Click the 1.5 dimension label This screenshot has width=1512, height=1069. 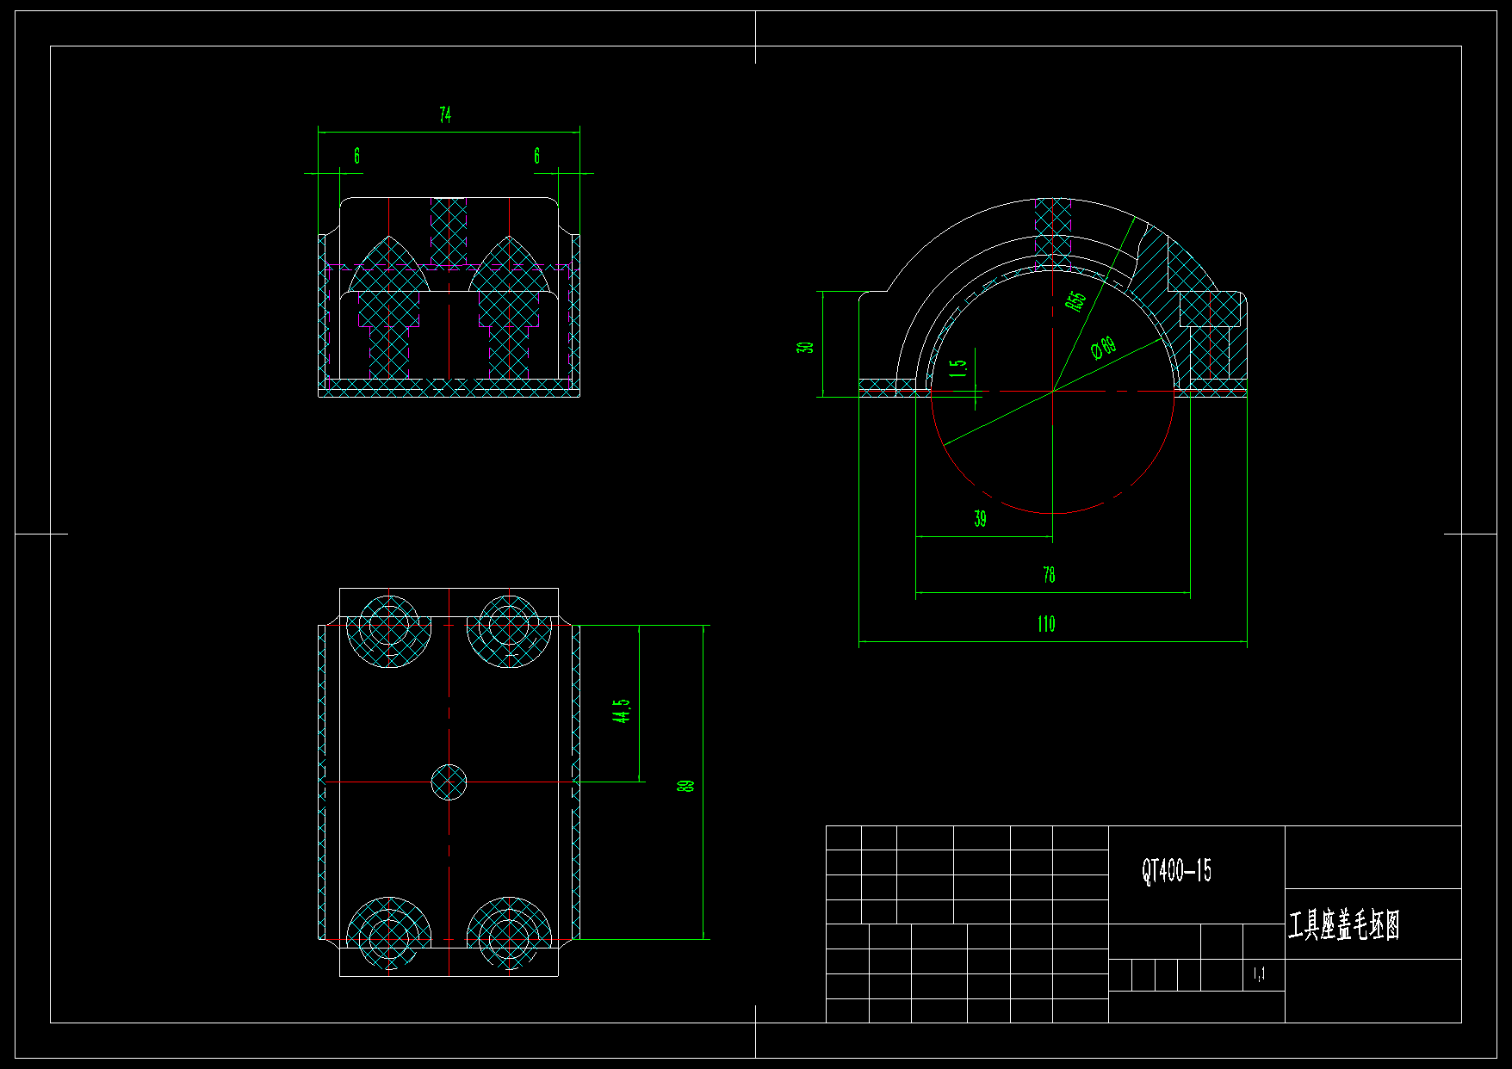[958, 368]
